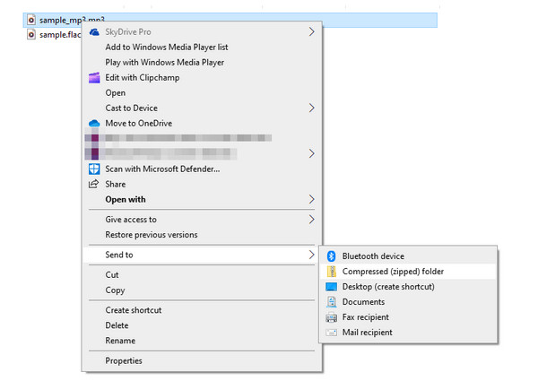Screen dimensions: 538x381
Task: Click the Desktop shortcut icon
Action: coord(332,287)
